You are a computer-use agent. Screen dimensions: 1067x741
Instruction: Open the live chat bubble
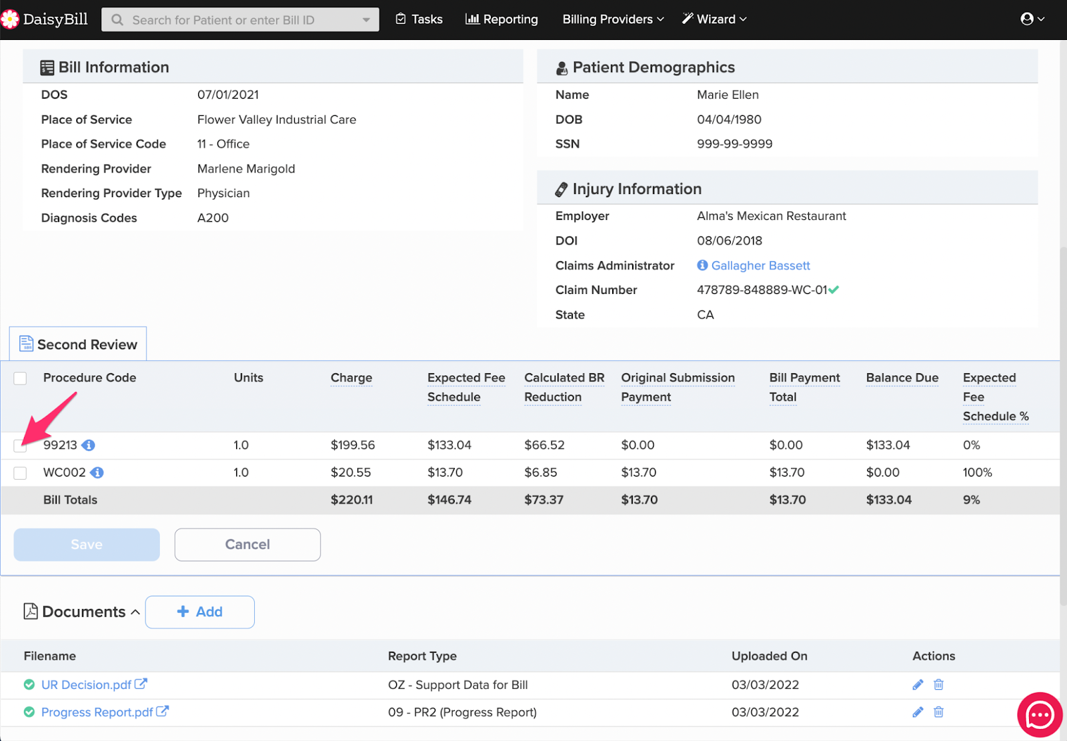pyautogui.click(x=1039, y=715)
